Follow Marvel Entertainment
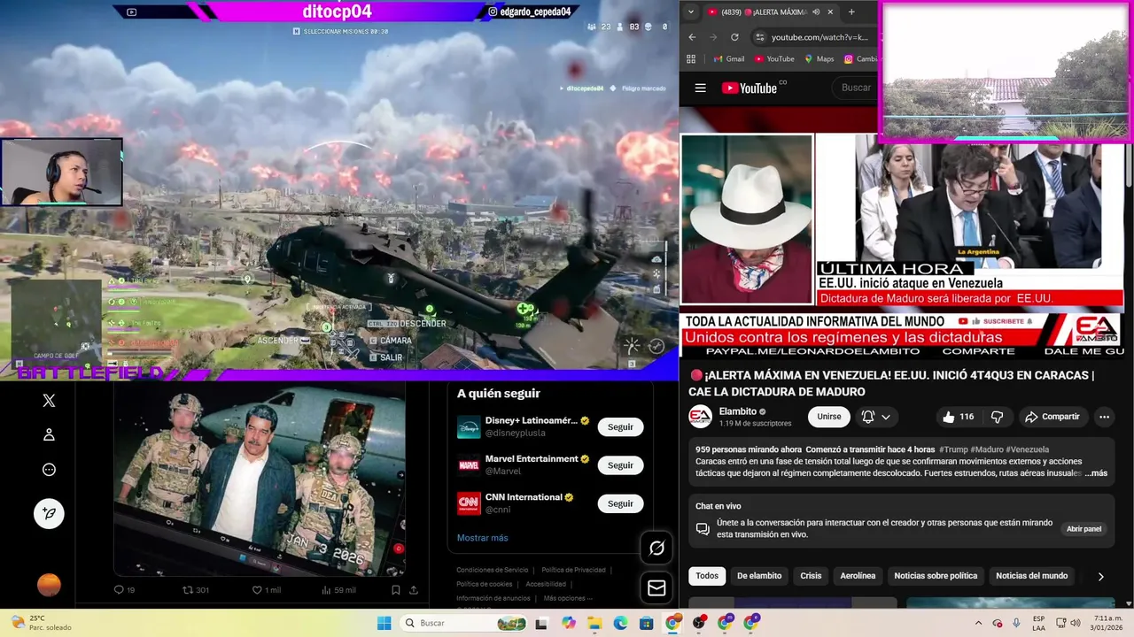1134x637 pixels. coord(620,465)
